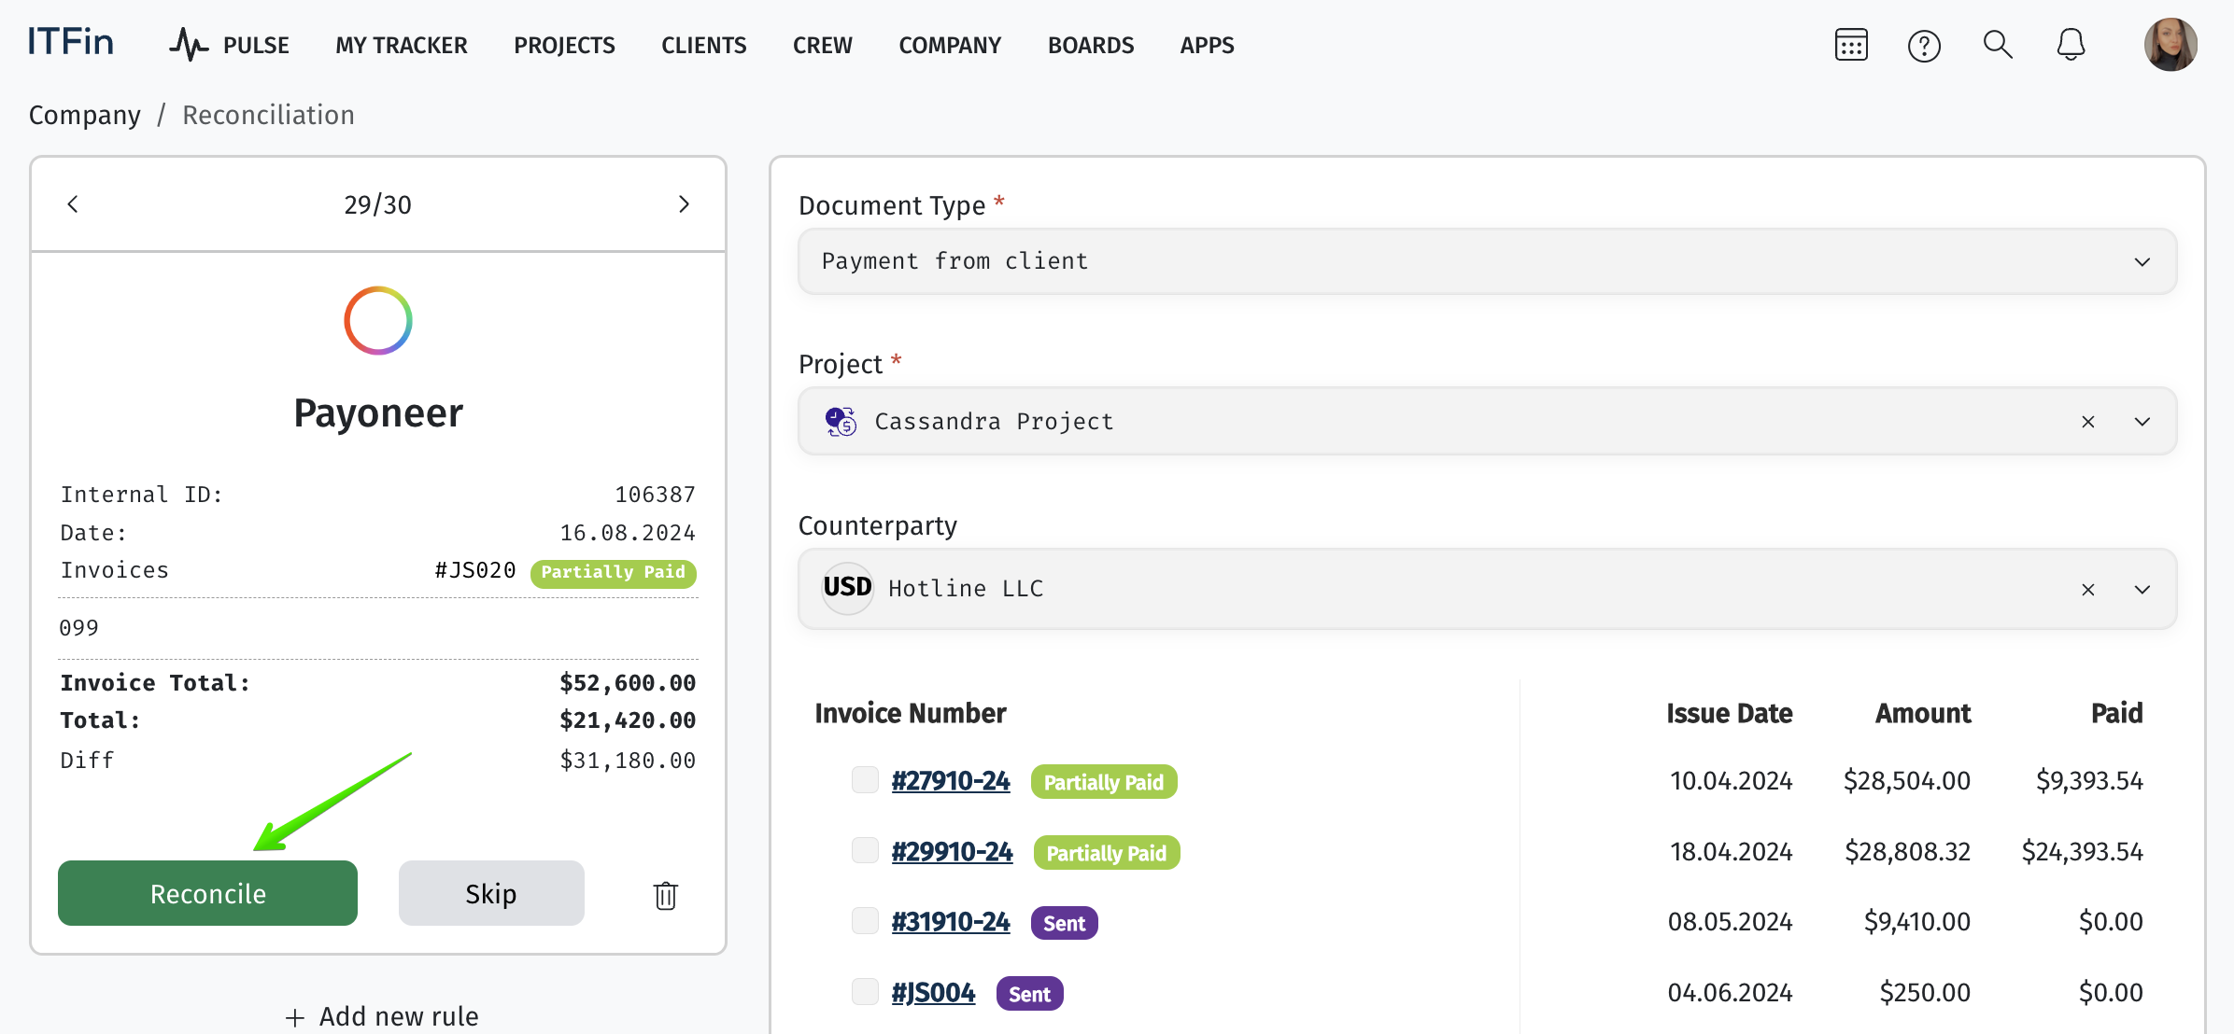Open invoice #29910-24 link
2234x1034 pixels.
[952, 852]
